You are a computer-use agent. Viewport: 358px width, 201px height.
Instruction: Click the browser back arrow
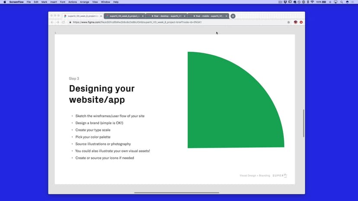pyautogui.click(x=52, y=22)
